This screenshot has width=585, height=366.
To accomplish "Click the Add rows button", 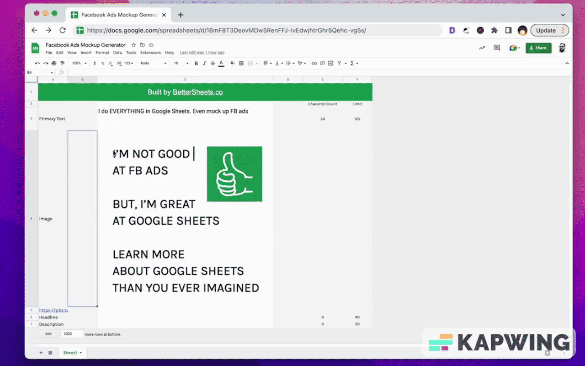I will click(48, 334).
